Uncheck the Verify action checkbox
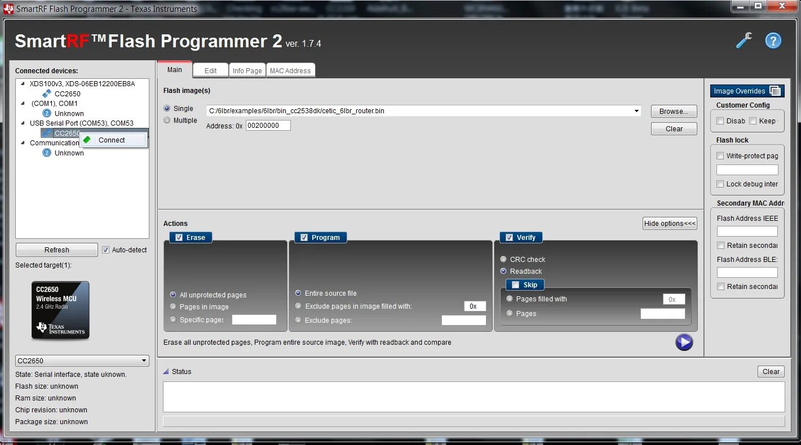Image resolution: width=801 pixels, height=445 pixels. point(510,237)
